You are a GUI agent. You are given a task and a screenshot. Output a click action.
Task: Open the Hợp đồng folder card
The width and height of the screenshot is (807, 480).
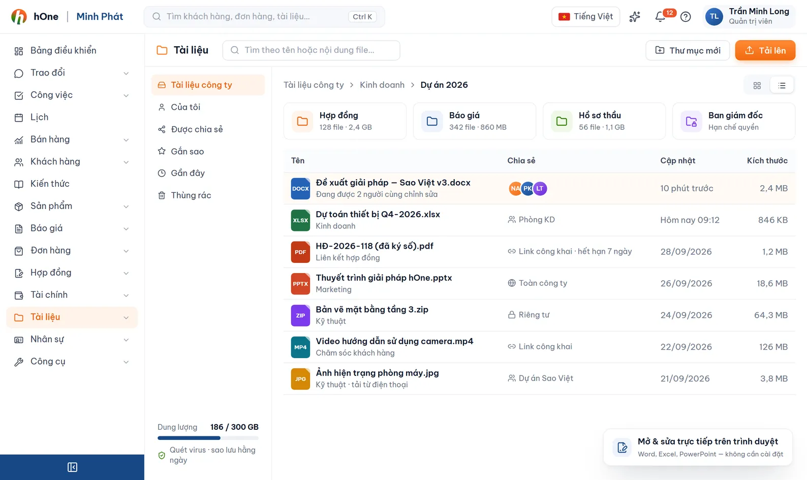(x=345, y=121)
